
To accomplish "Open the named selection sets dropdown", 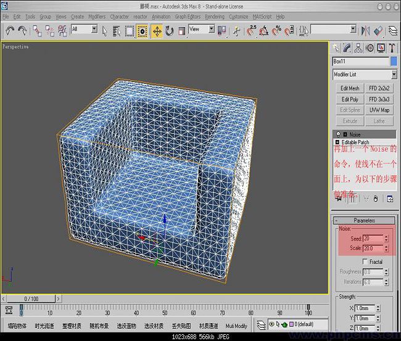I will tap(353, 29).
